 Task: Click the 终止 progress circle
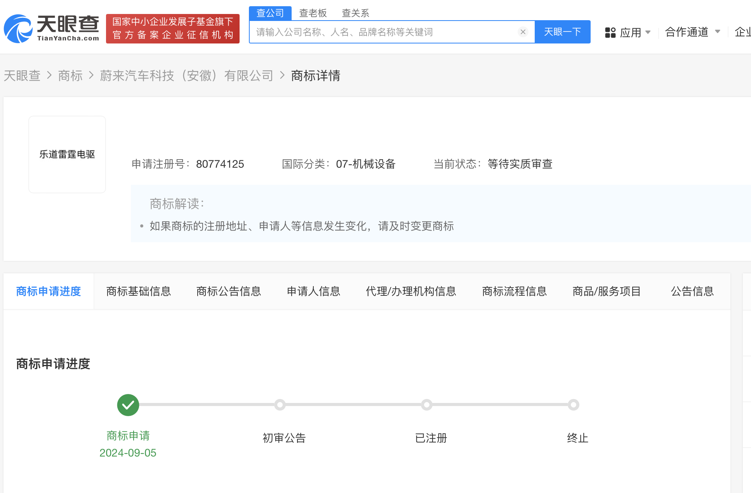(573, 404)
